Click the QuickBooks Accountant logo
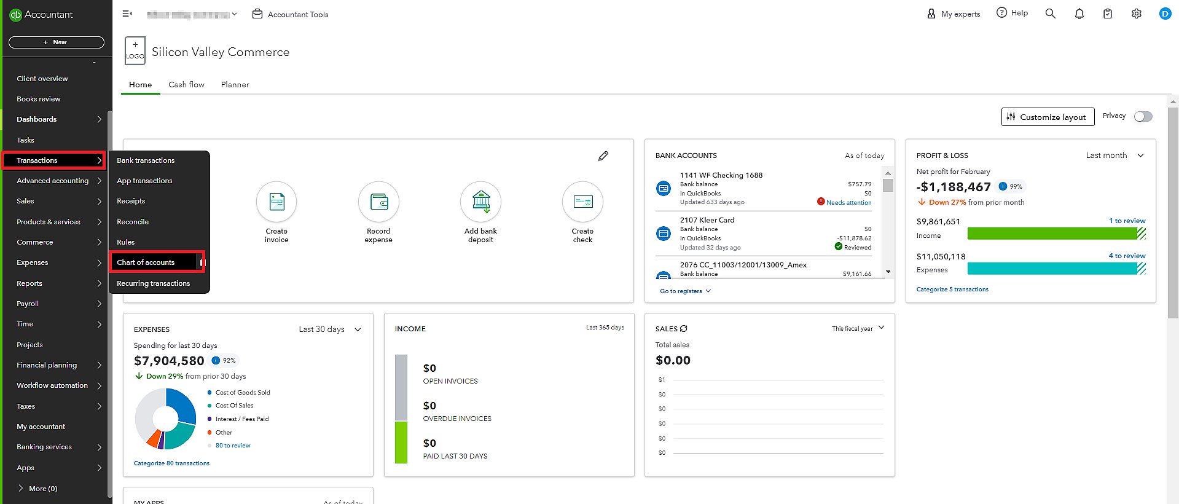Viewport: 1179px width, 504px height. pos(41,15)
